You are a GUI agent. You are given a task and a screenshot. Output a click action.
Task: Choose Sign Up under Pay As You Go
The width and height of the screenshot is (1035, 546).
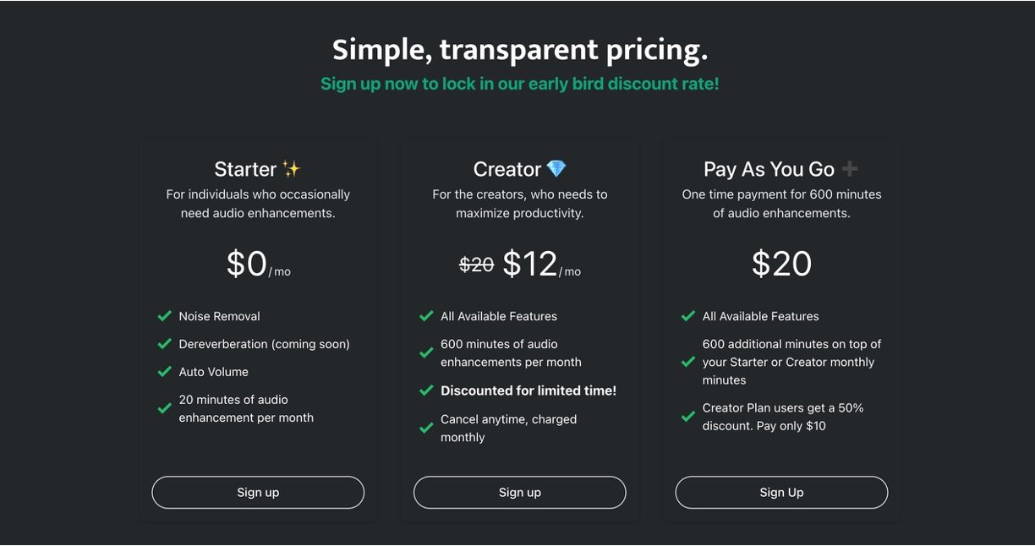(781, 493)
